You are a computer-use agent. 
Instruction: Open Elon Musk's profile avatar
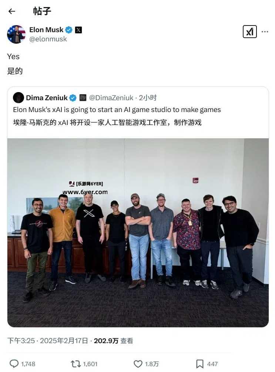pos(16,34)
